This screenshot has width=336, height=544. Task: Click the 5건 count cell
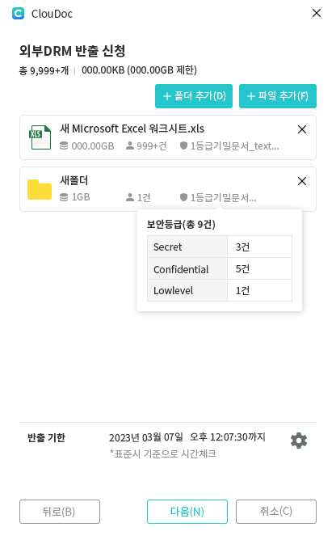click(259, 269)
